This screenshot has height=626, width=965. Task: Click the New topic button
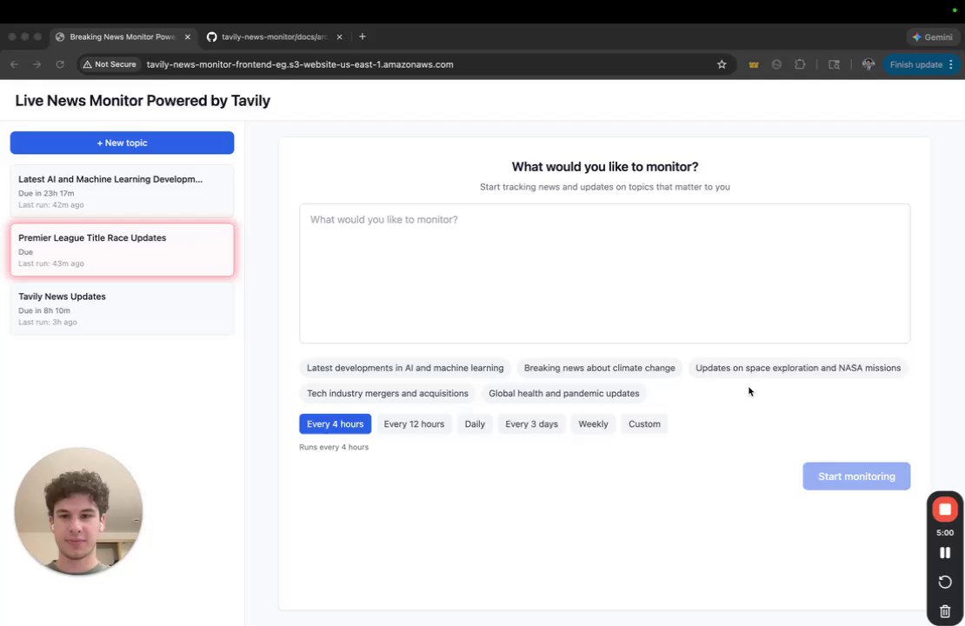coord(122,143)
